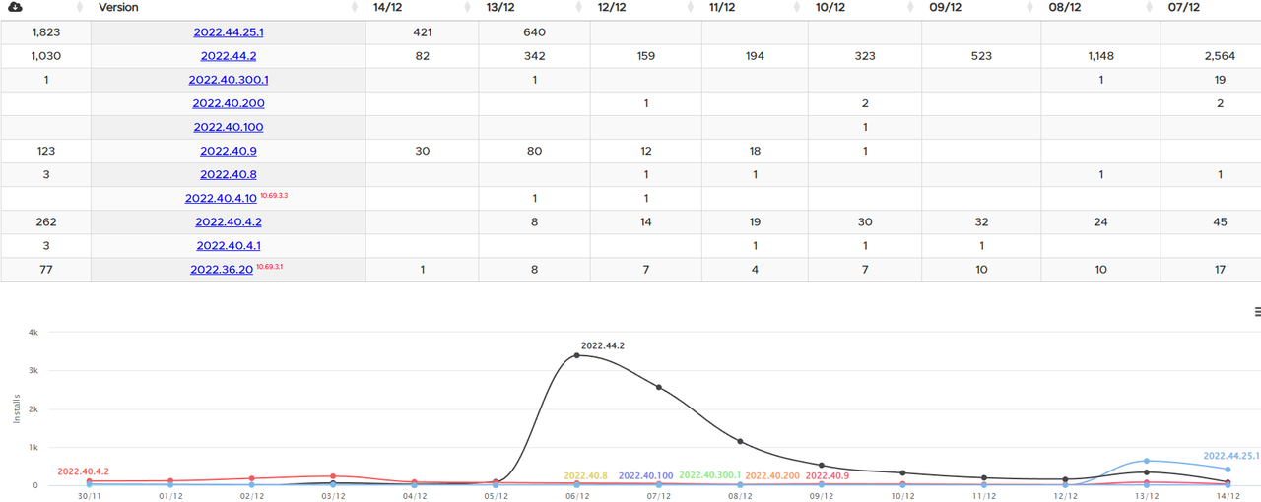Open version 2022.40.8 table link

click(229, 174)
